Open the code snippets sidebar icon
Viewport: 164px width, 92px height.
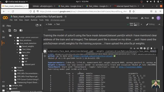coord(3,82)
